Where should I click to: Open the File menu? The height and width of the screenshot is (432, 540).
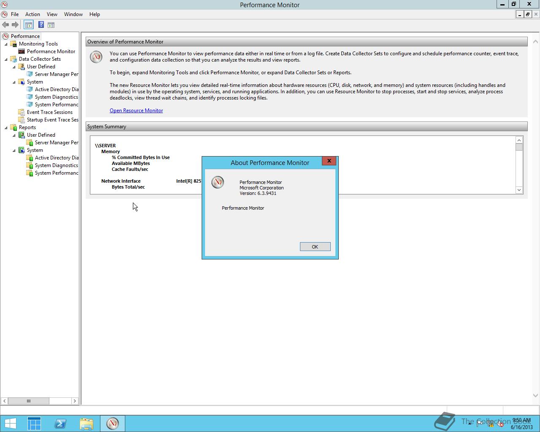pyautogui.click(x=15, y=14)
